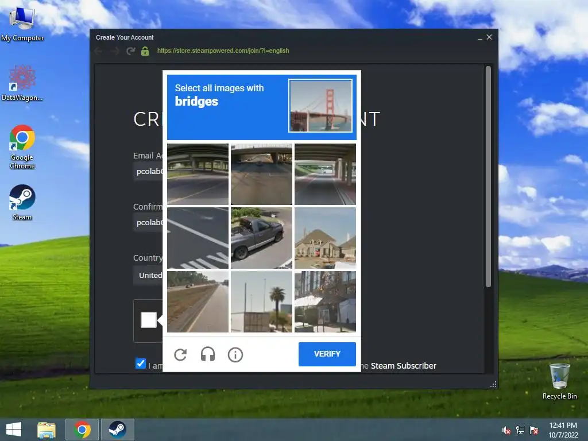Minimize the Create Your Account window
This screenshot has width=588, height=441.
point(479,38)
